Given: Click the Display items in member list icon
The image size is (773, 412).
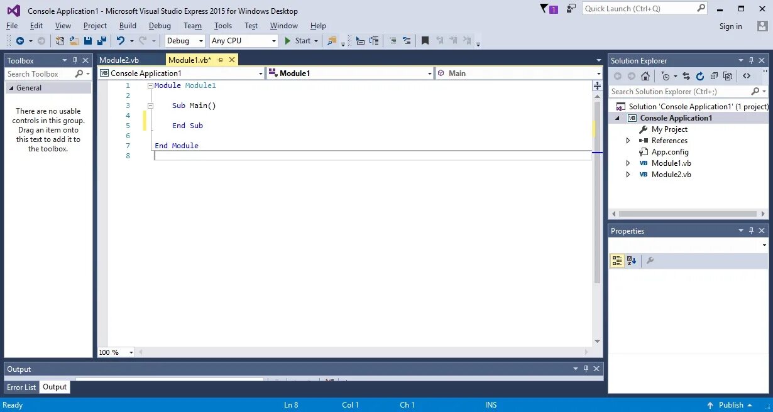Looking at the screenshot, I should point(360,41).
